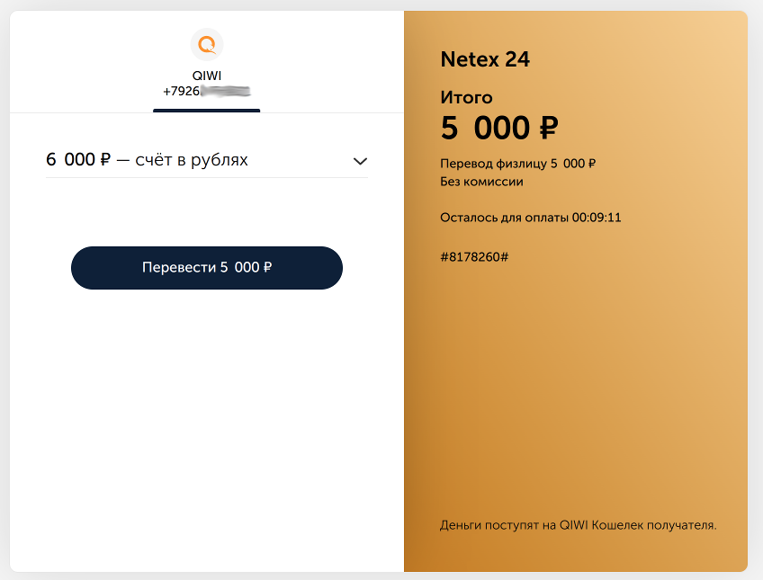Click the order number #8178260#

[474, 257]
